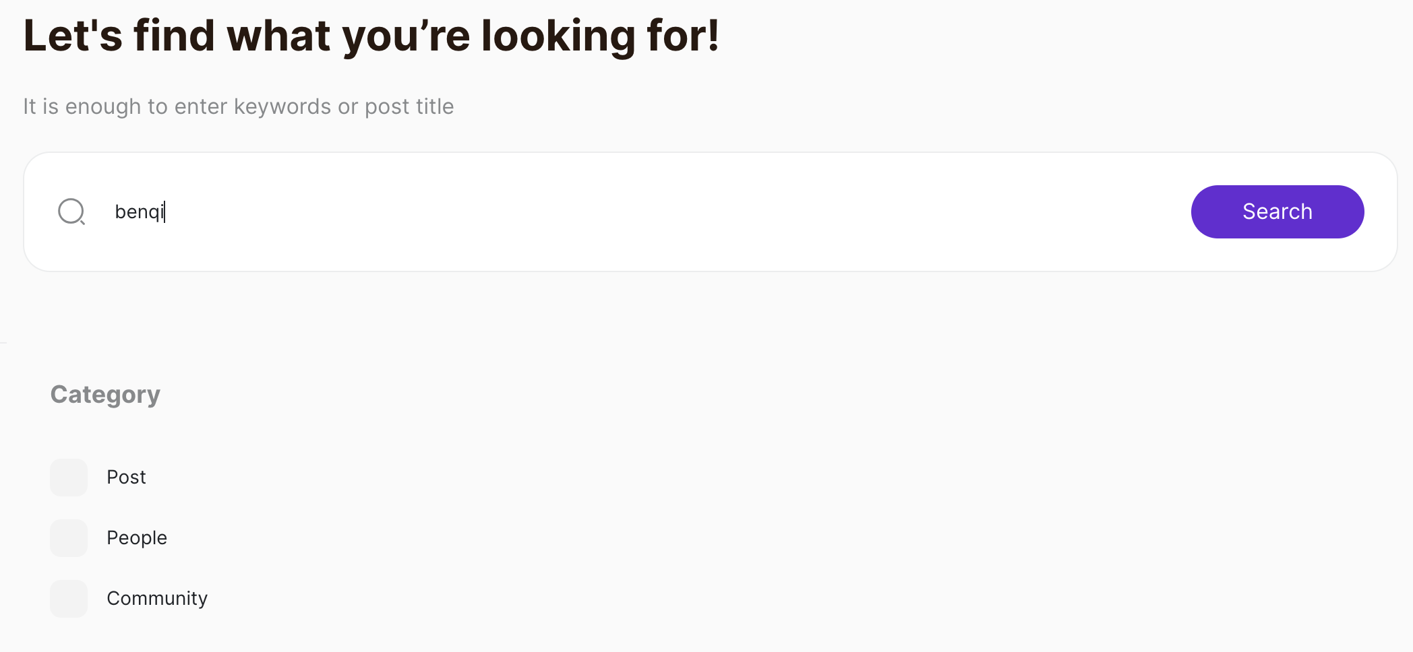The width and height of the screenshot is (1413, 652).
Task: Click the 'Let's find what you're looking for!' heading
Action: 371,35
